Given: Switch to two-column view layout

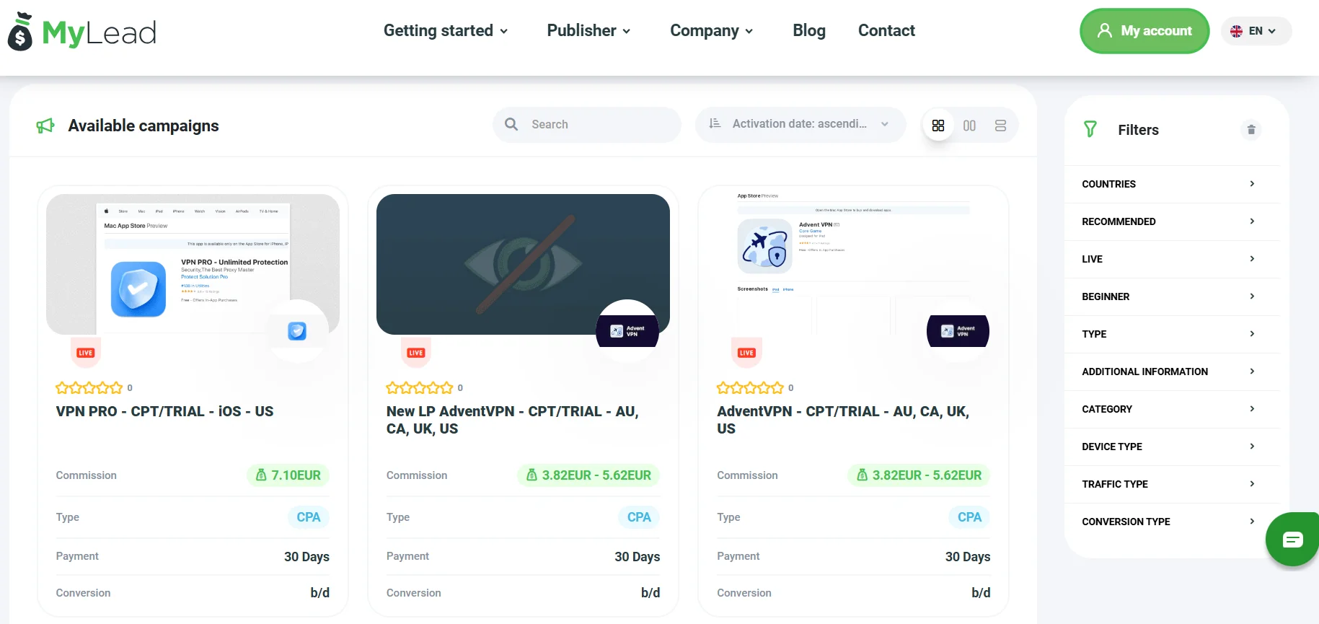Looking at the screenshot, I should (x=969, y=126).
